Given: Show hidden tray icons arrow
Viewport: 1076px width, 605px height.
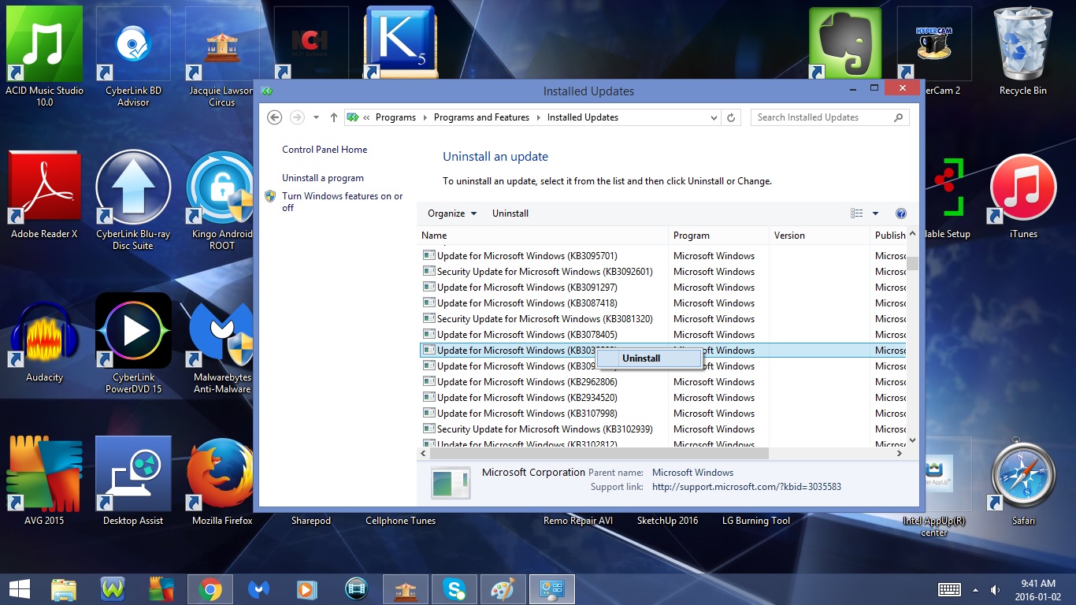Looking at the screenshot, I should [976, 590].
